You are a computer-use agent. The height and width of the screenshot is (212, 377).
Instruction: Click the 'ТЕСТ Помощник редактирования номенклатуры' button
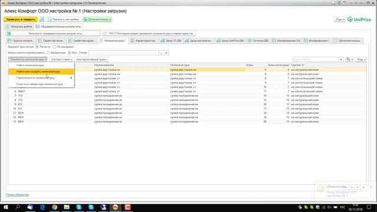point(148,34)
